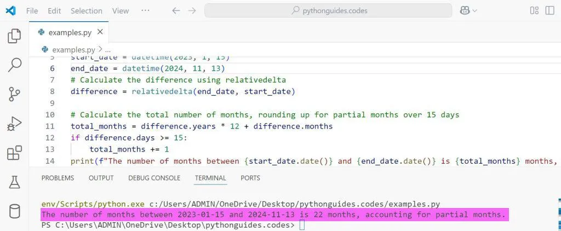Screen dimensions: 561x231
Task: Expand the title bar overflow menu (···)
Action: coord(145,10)
